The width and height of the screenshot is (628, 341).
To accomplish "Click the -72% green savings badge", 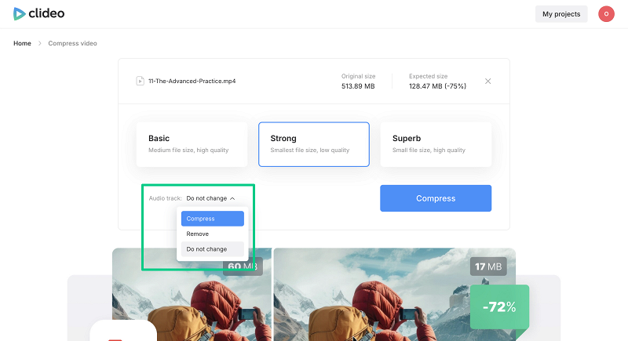I will click(499, 307).
